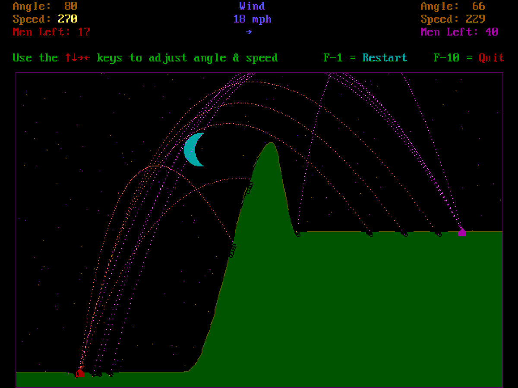
Task: Click the impact crater at mountain's right base
Action: tap(297, 234)
